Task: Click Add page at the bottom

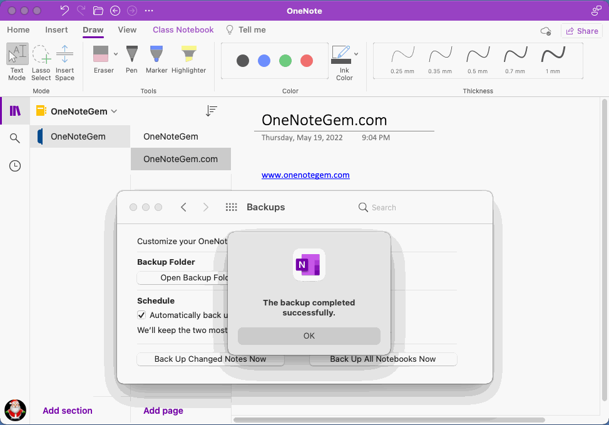Action: (x=163, y=411)
